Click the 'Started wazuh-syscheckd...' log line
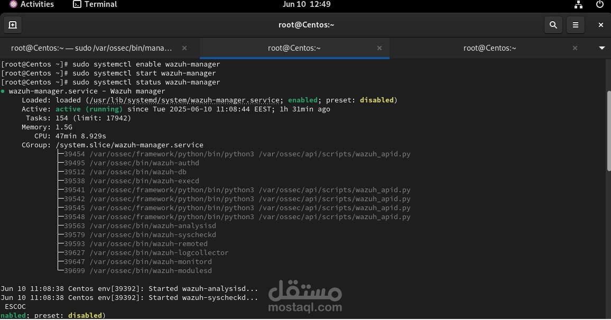 tap(129, 297)
